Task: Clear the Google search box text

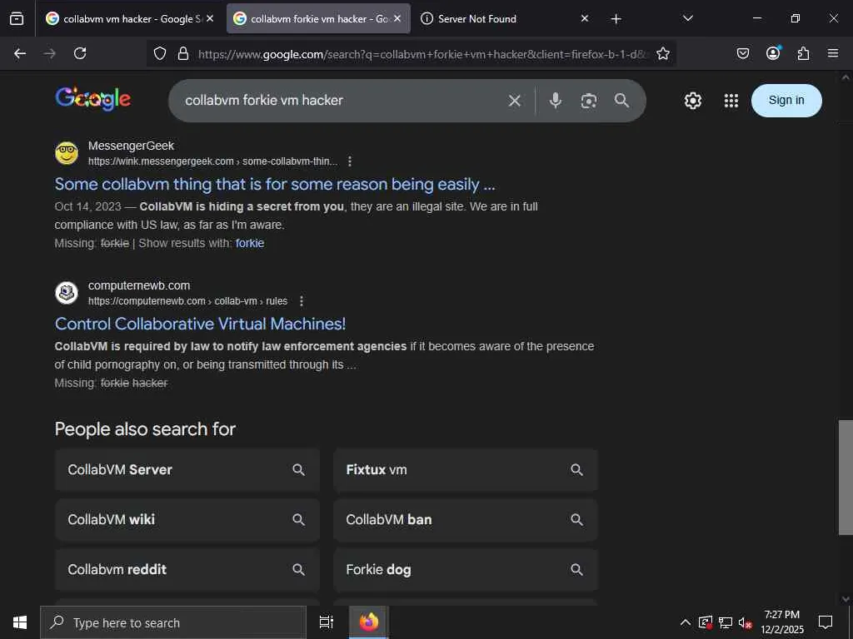Action: (x=514, y=101)
